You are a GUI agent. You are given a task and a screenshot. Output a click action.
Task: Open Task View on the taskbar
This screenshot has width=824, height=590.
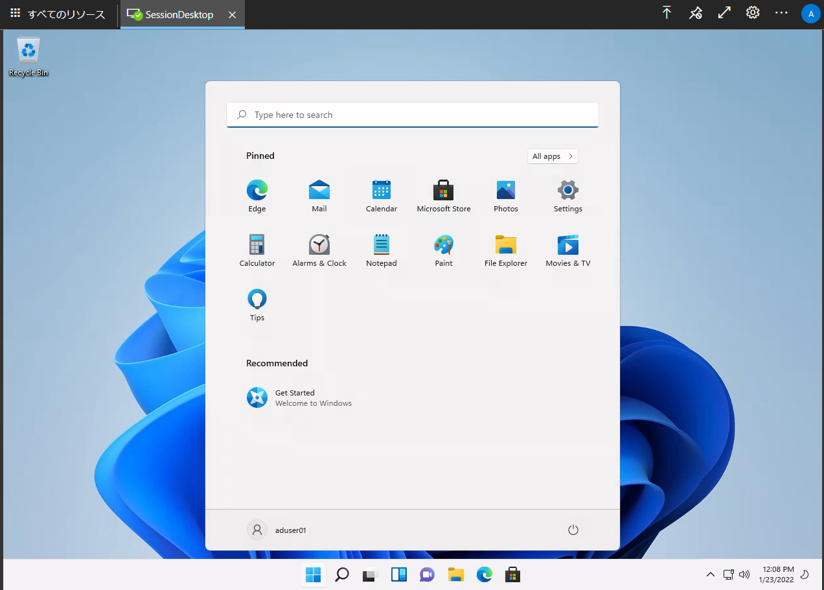(x=371, y=574)
